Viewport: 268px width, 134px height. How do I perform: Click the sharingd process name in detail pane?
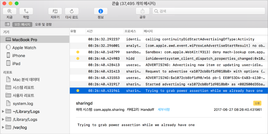[x=84, y=103]
